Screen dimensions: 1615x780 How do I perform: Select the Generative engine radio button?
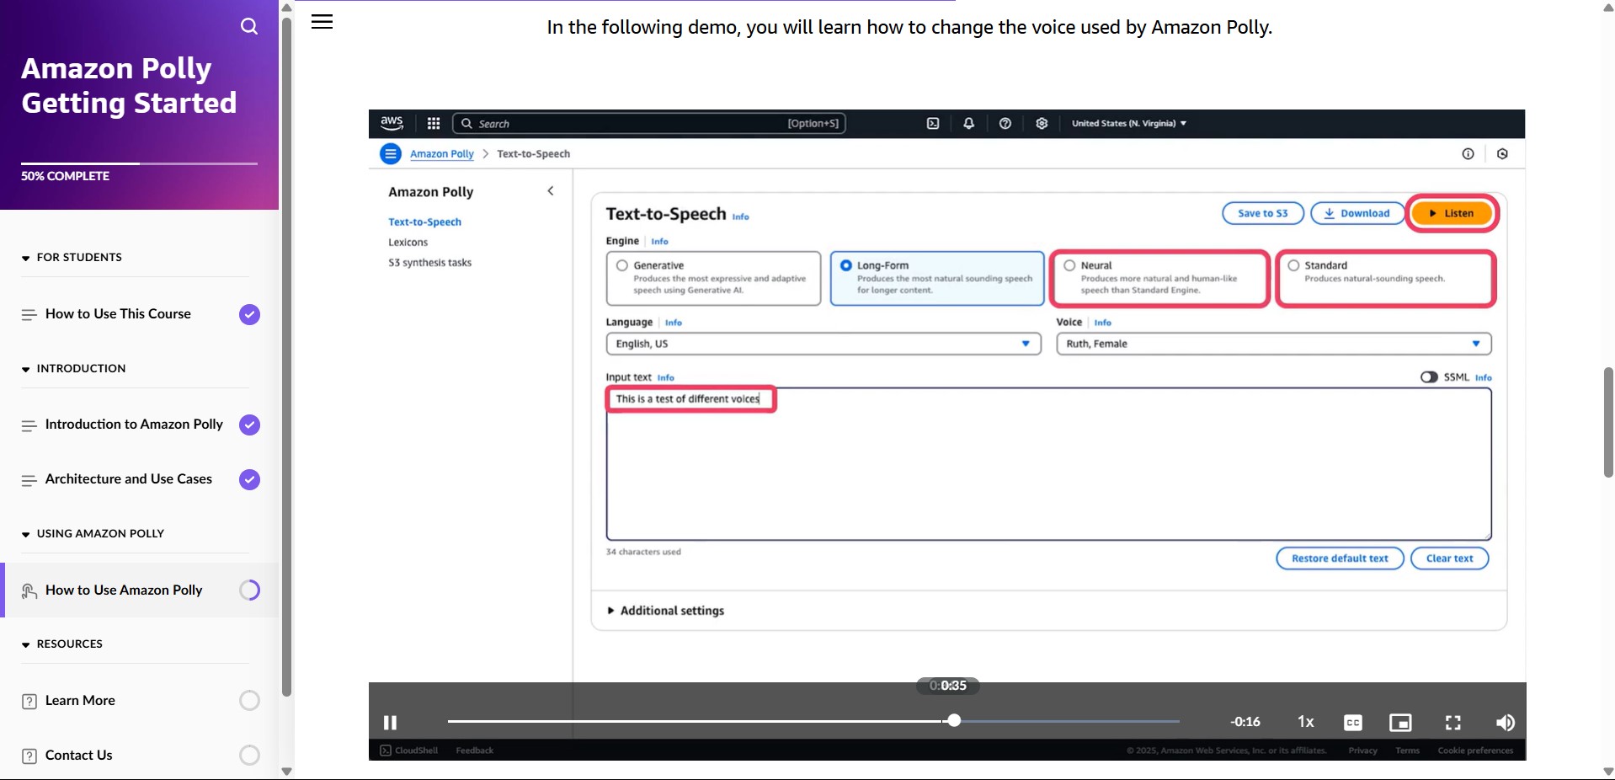622,265
